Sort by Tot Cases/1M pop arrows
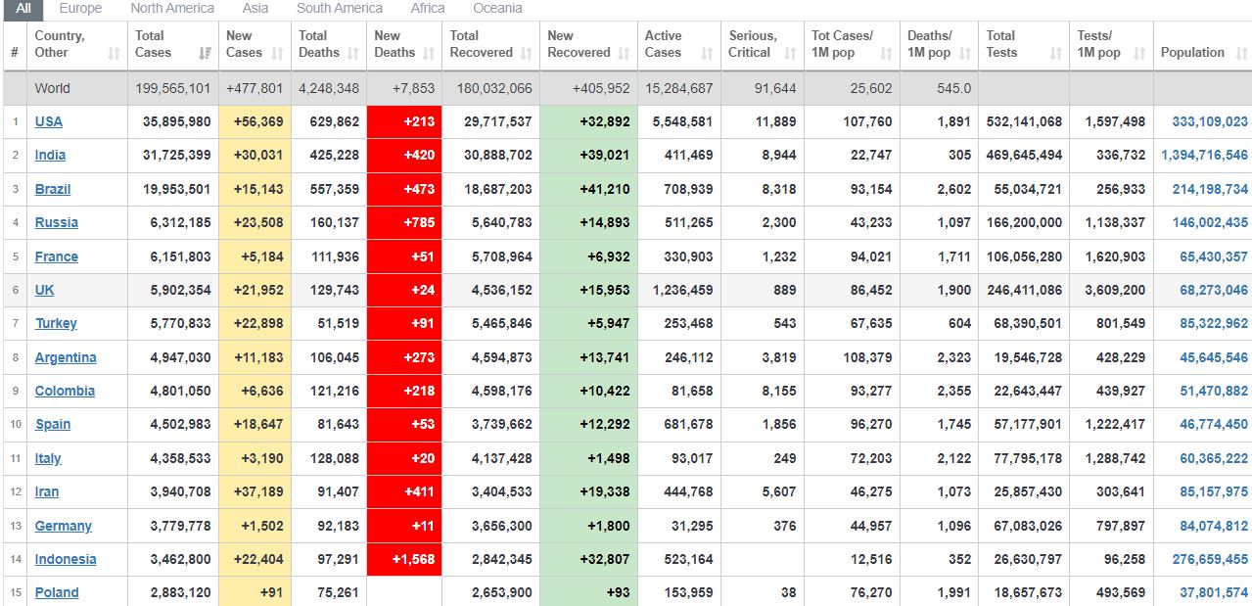1252x606 pixels. pyautogui.click(x=887, y=53)
